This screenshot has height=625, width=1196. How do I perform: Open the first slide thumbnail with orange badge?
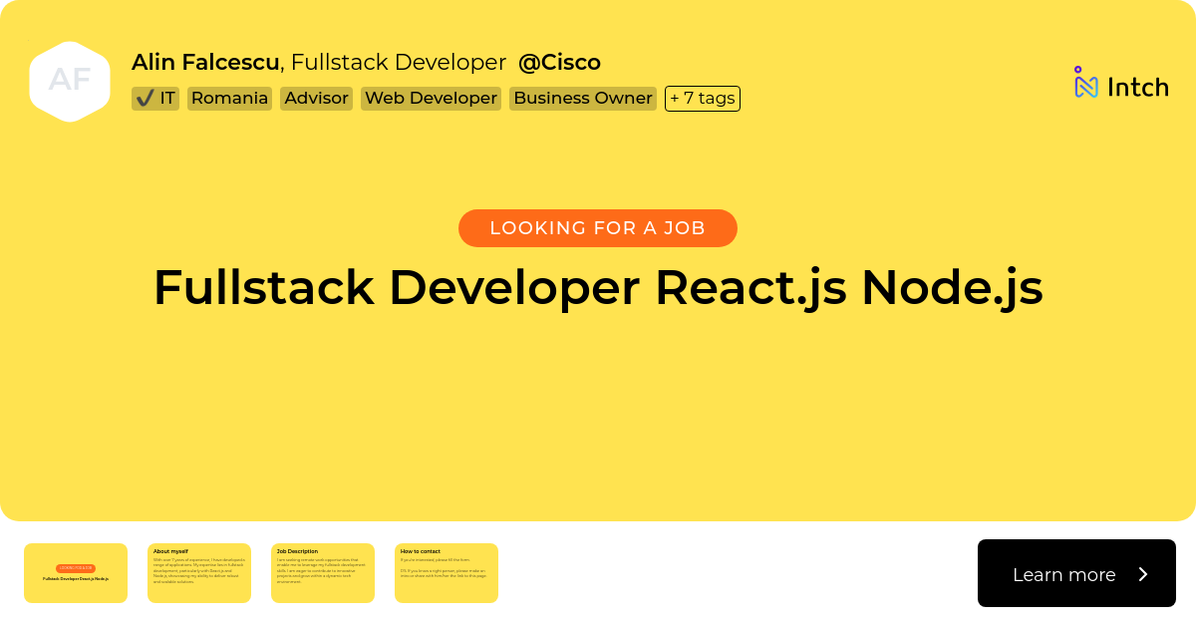76,573
